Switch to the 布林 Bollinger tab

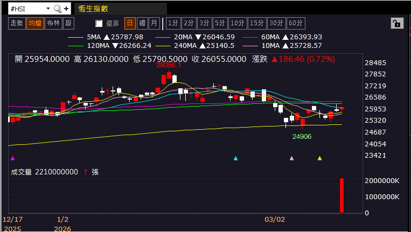pos(53,23)
